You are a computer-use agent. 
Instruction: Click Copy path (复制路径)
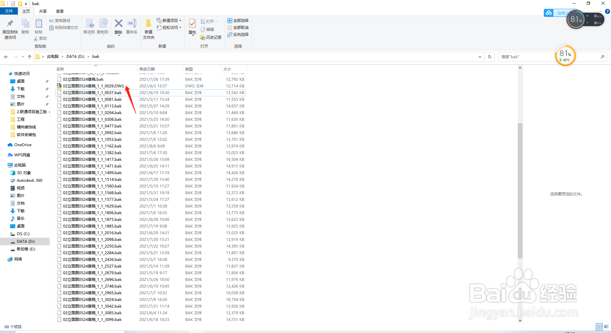click(60, 21)
